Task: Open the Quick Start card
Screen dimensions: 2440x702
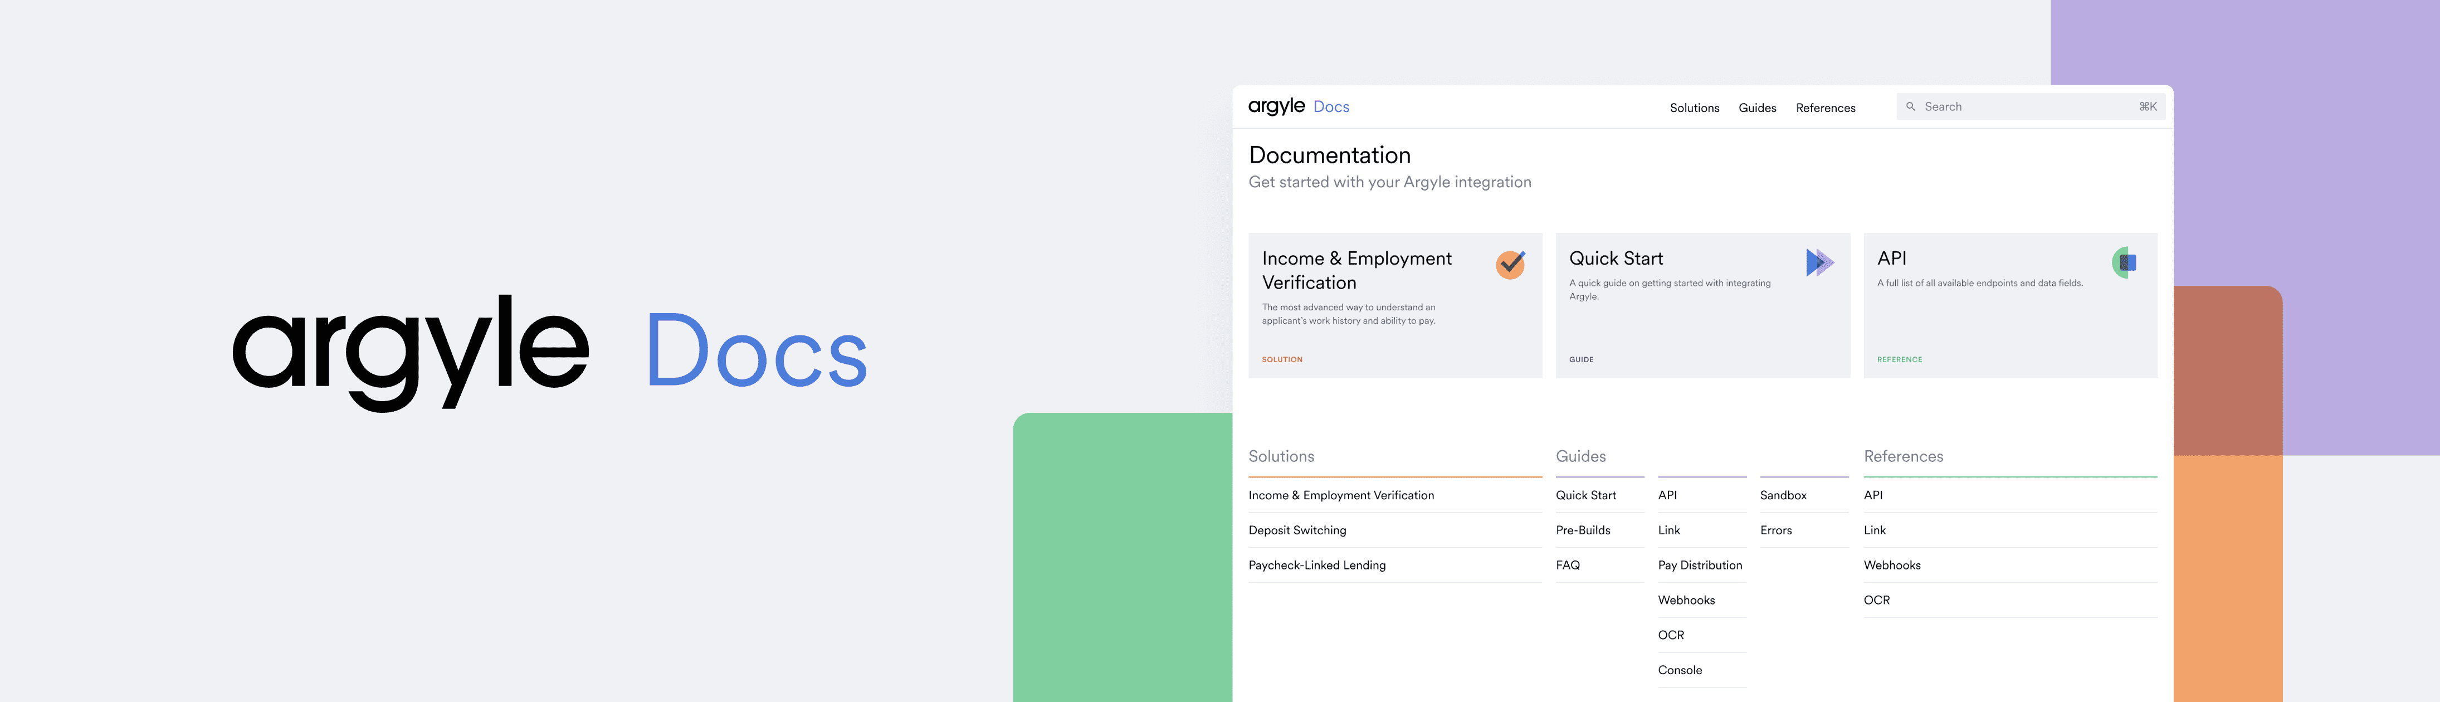Action: coord(1702,306)
